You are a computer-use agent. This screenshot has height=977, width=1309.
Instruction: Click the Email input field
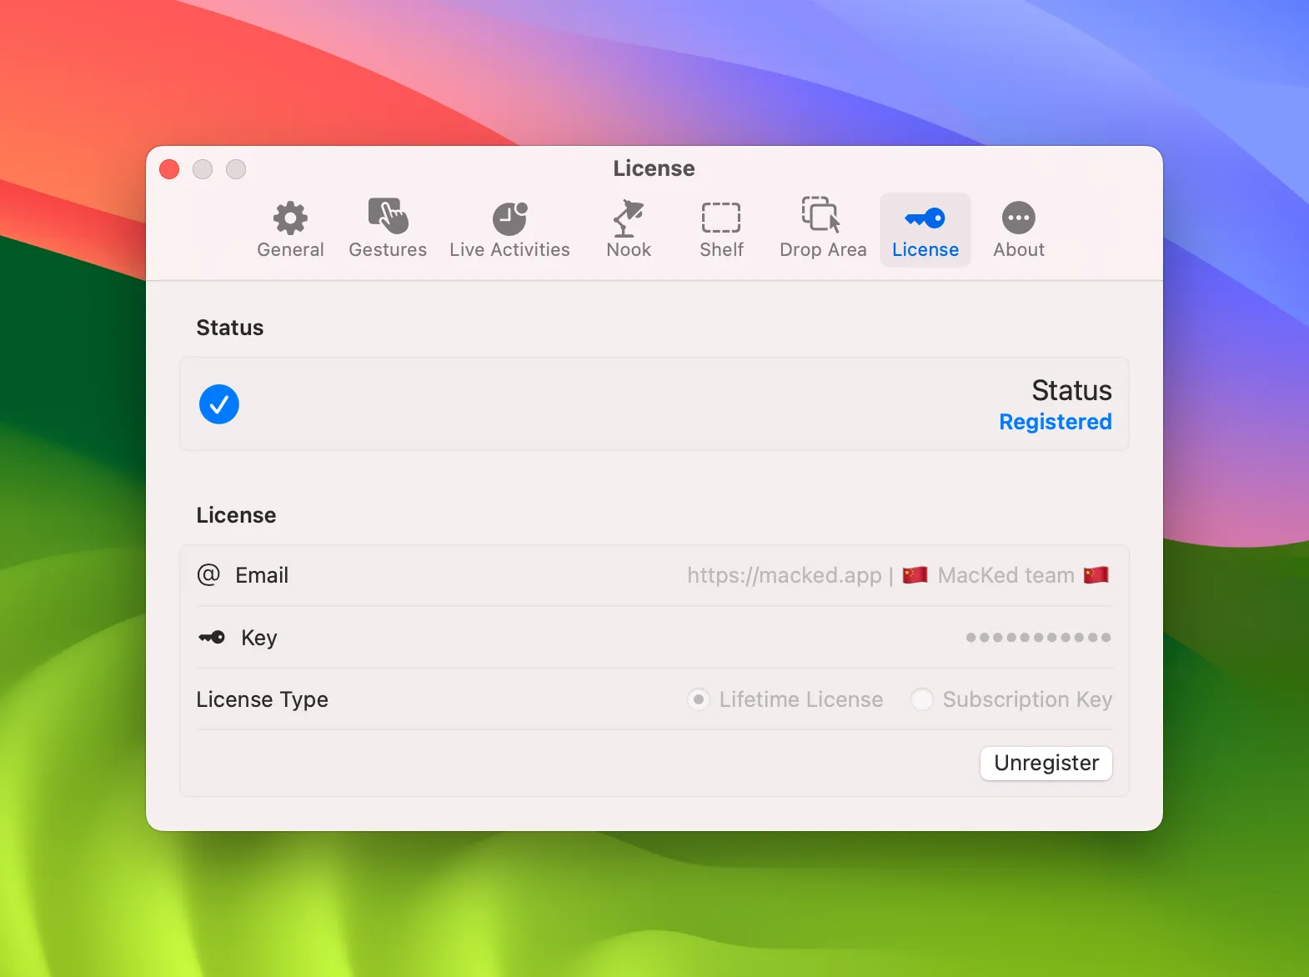click(x=897, y=575)
